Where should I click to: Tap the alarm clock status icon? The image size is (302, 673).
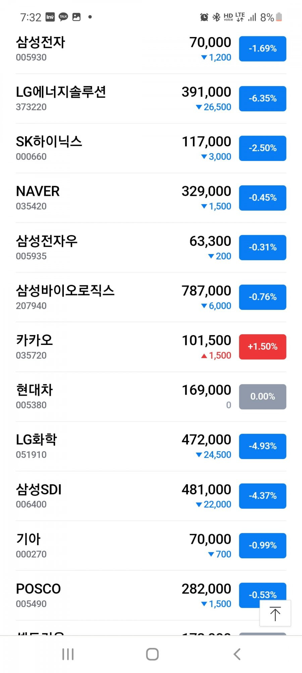pos(204,17)
